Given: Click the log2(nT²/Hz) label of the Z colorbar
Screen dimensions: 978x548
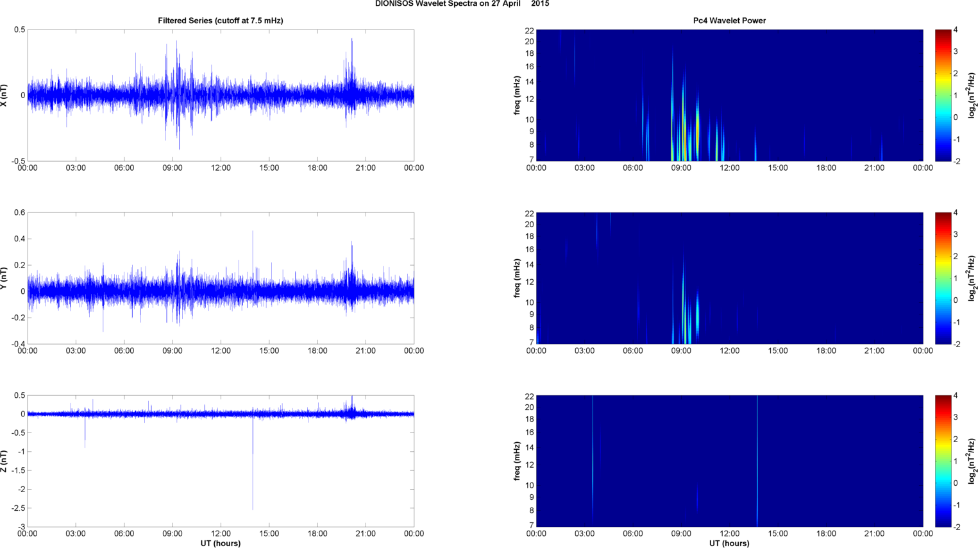Looking at the screenshot, I should 972,461.
